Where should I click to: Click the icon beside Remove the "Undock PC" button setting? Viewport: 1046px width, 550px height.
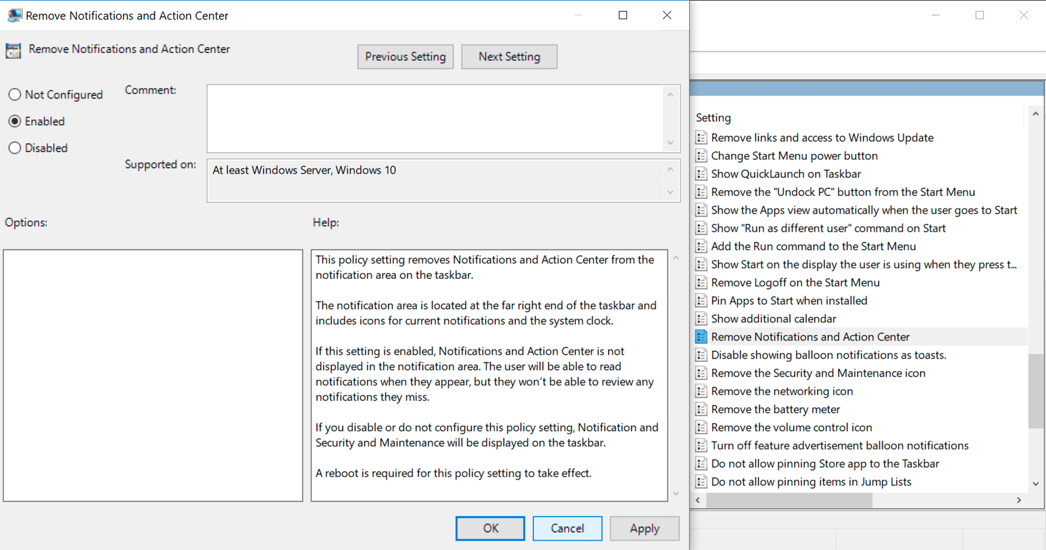pos(701,192)
